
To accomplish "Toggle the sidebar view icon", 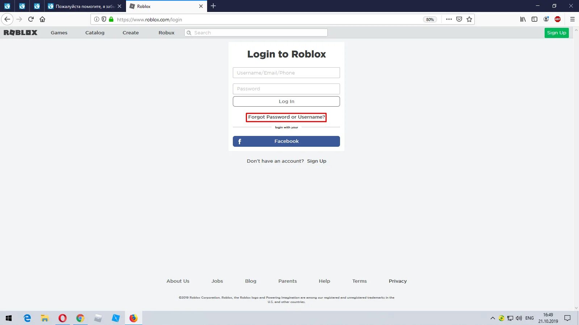I will coord(534,19).
